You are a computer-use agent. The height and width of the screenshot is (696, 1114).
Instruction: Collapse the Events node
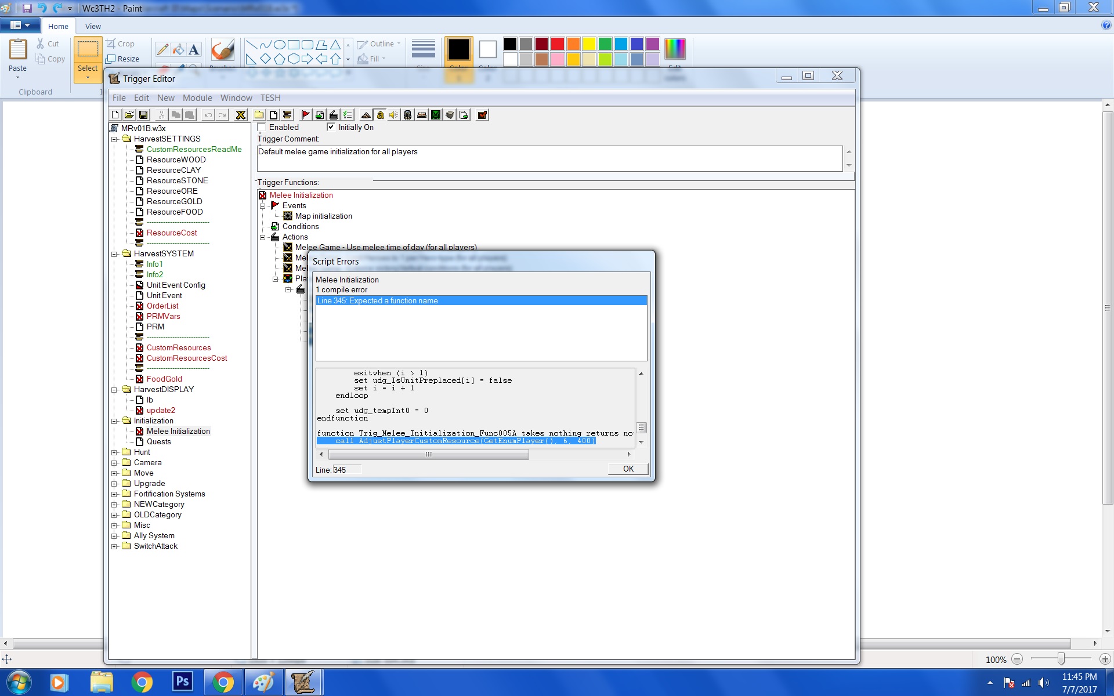tap(263, 206)
